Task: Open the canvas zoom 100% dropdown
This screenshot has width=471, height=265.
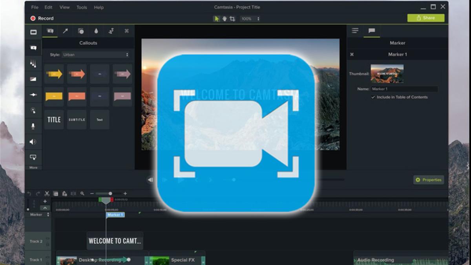Action: pos(250,18)
